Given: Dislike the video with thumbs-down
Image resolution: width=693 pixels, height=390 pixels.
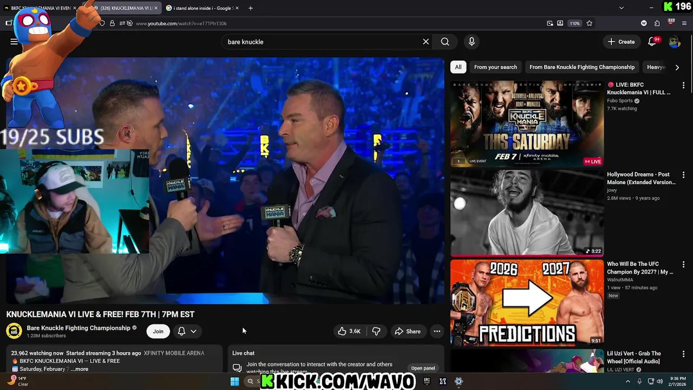Looking at the screenshot, I should (376, 331).
